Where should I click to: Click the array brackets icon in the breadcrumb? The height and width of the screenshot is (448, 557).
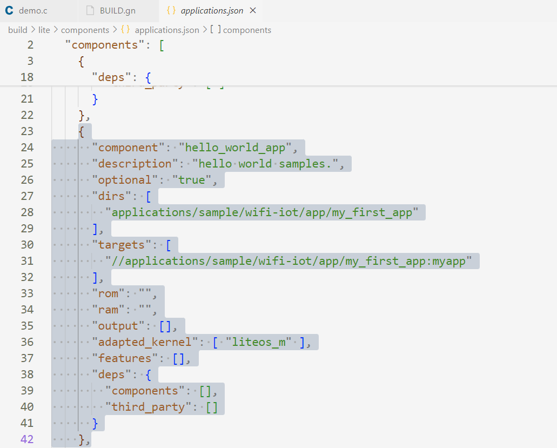(x=215, y=30)
